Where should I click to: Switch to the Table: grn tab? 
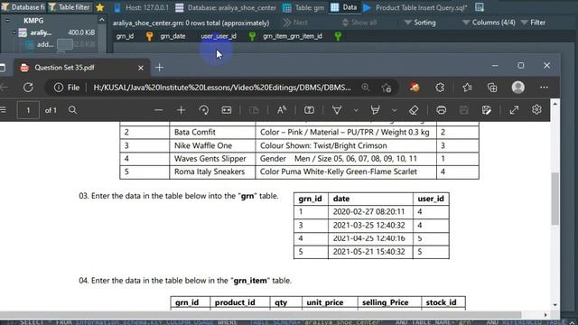click(x=303, y=7)
